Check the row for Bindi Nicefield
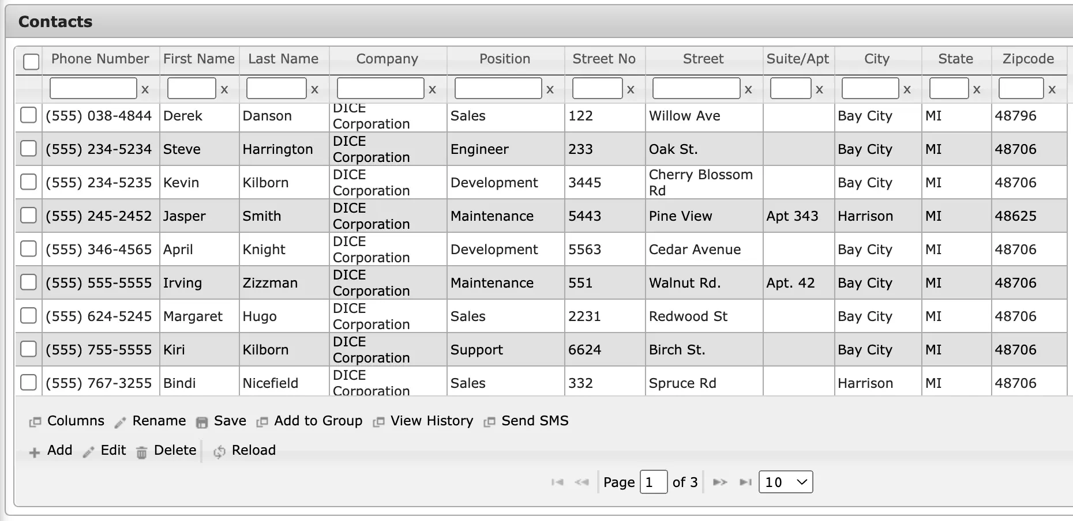The width and height of the screenshot is (1073, 521). (x=28, y=382)
